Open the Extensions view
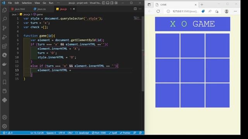This screenshot has width=248, height=139. tap(4, 46)
